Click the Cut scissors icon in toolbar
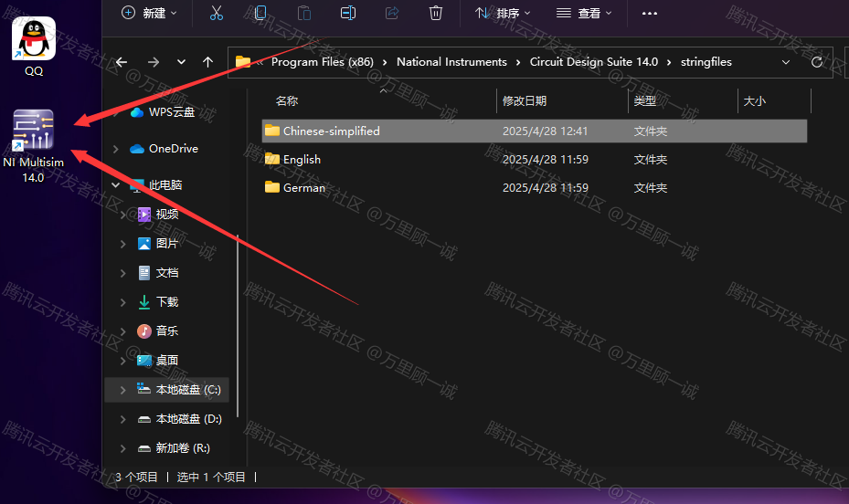The height and width of the screenshot is (504, 849). point(217,13)
